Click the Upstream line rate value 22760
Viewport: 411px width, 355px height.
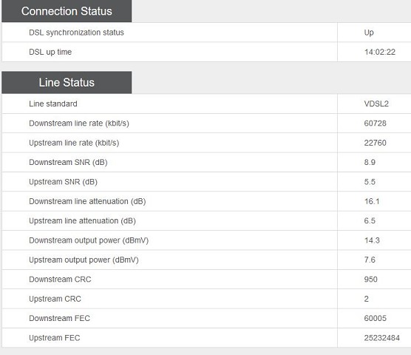click(x=375, y=143)
